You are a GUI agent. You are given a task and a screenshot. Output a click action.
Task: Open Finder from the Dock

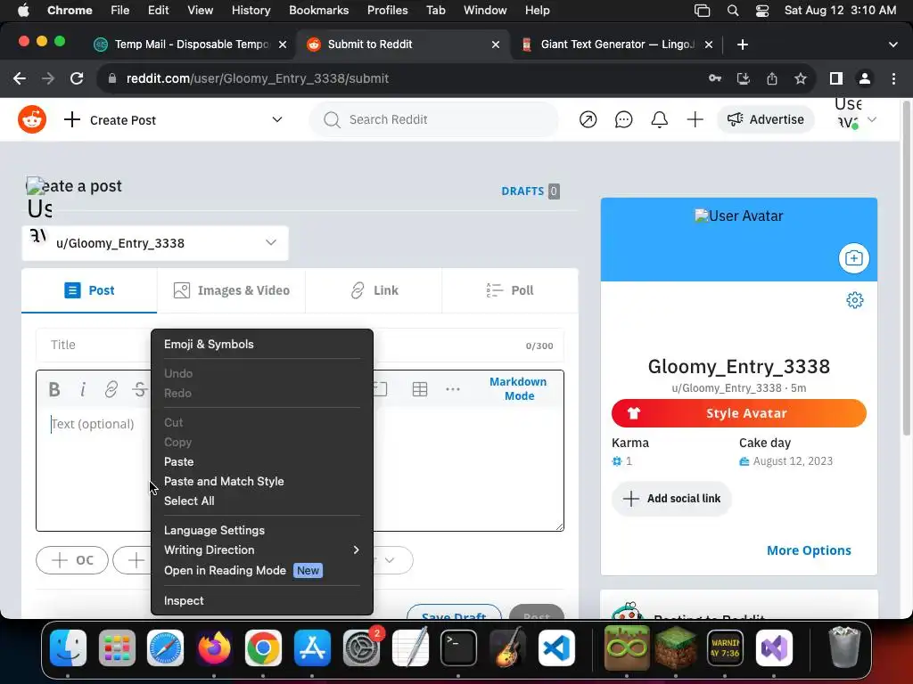[68, 647]
